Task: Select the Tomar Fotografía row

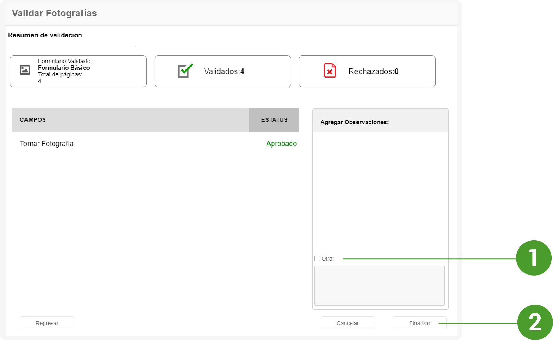Action: (x=156, y=144)
